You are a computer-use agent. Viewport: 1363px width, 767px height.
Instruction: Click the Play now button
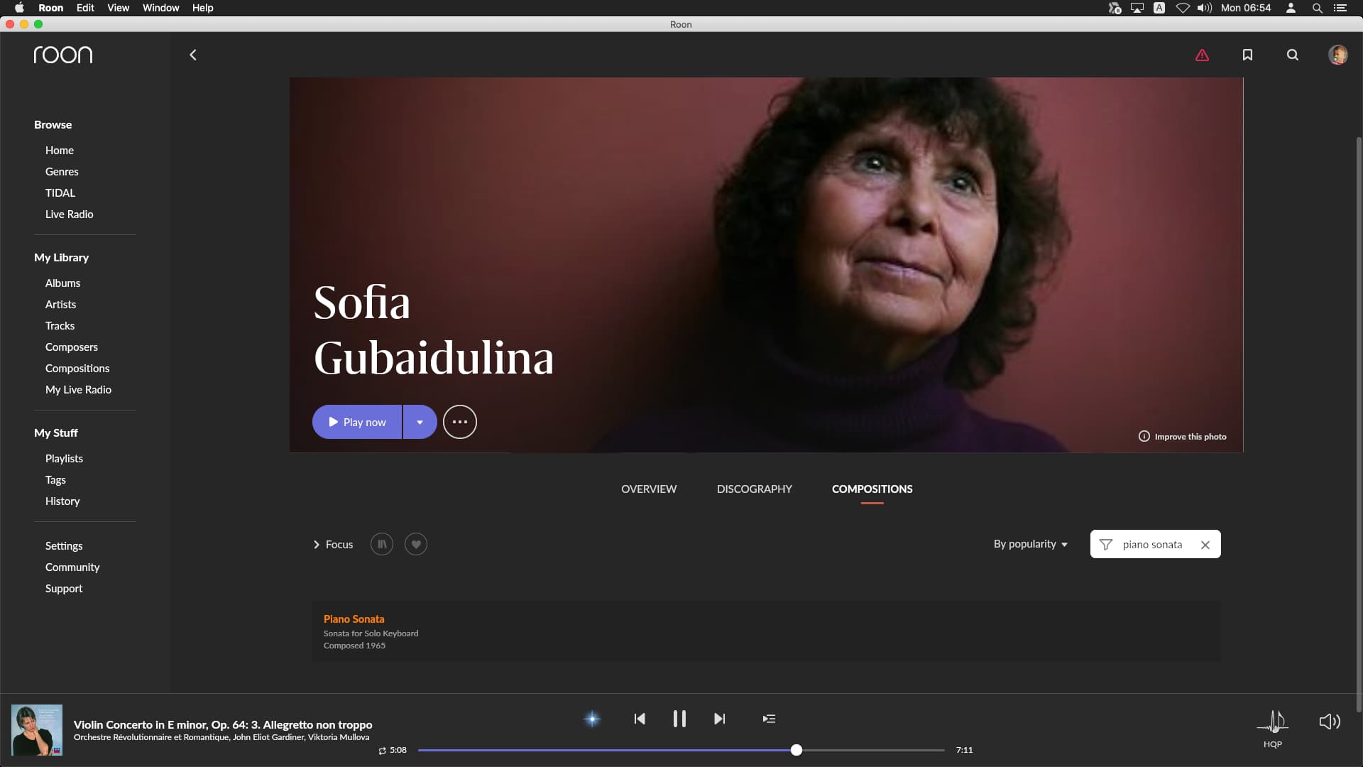coord(357,422)
